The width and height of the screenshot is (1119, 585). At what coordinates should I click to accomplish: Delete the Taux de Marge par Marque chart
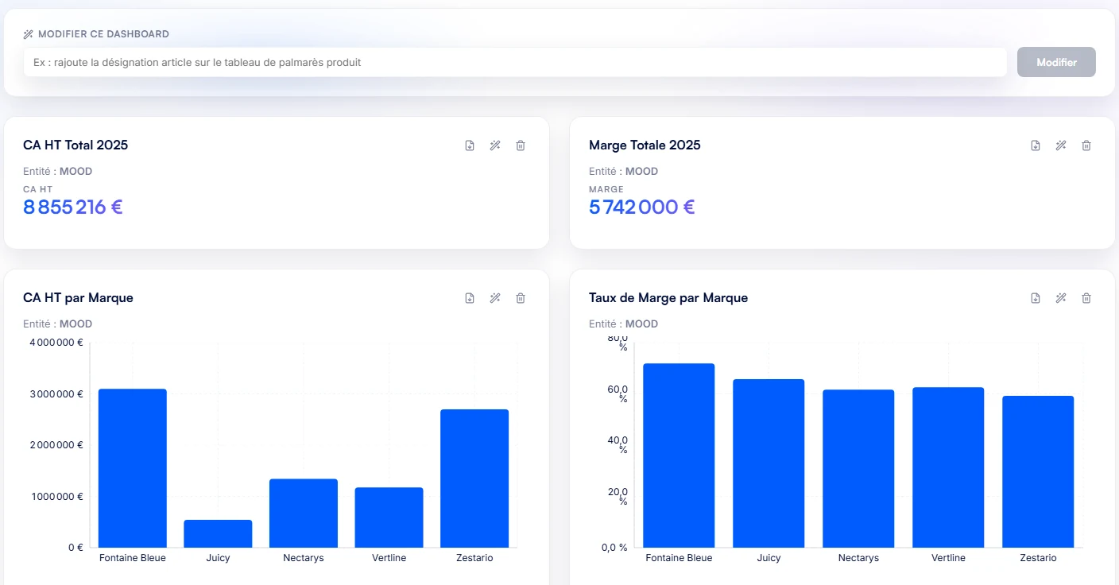click(x=1086, y=298)
